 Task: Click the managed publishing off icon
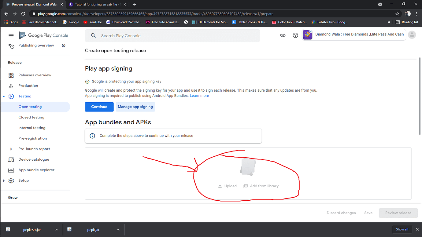(x=64, y=46)
